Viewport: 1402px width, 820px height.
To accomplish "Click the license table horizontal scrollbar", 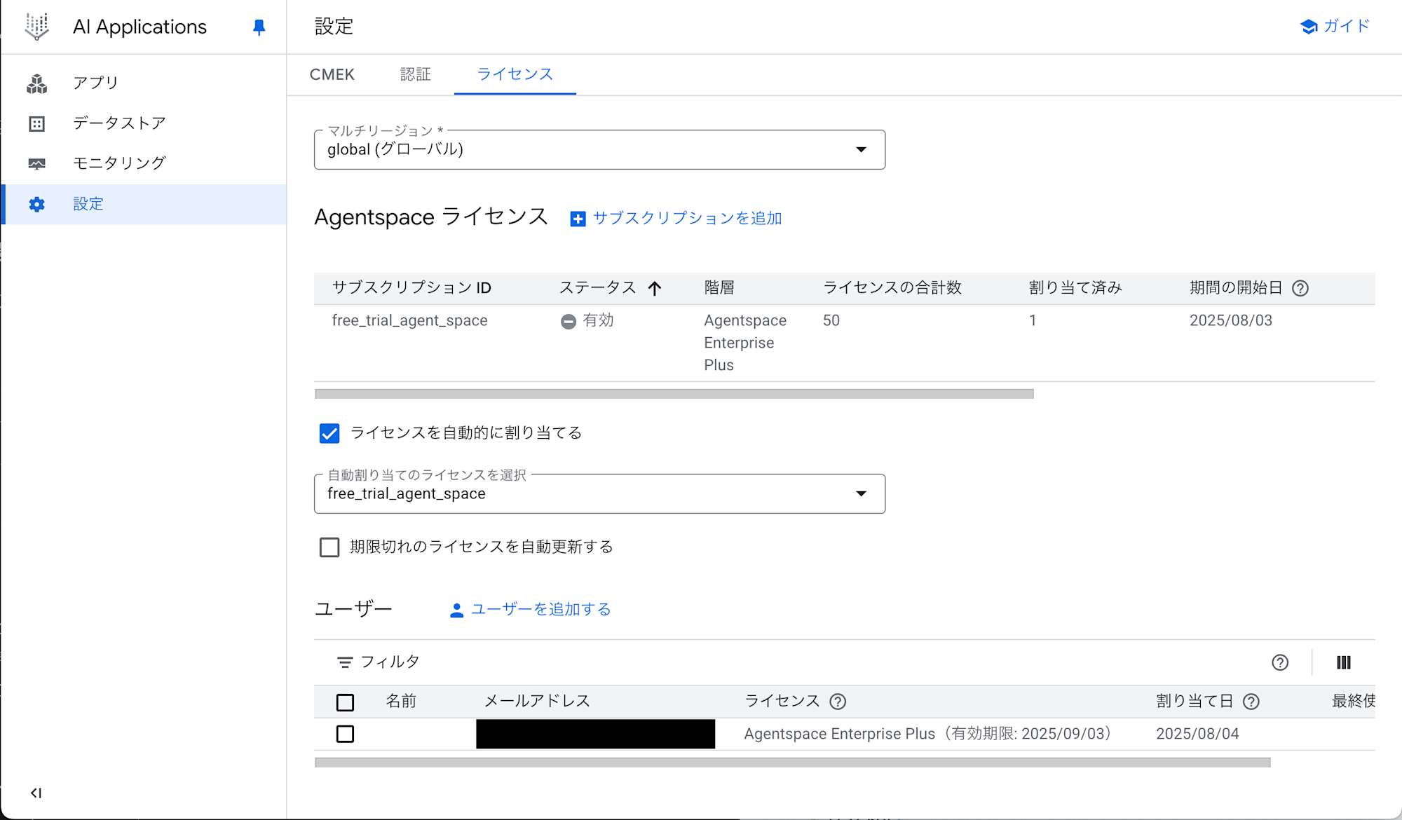I will [x=674, y=394].
